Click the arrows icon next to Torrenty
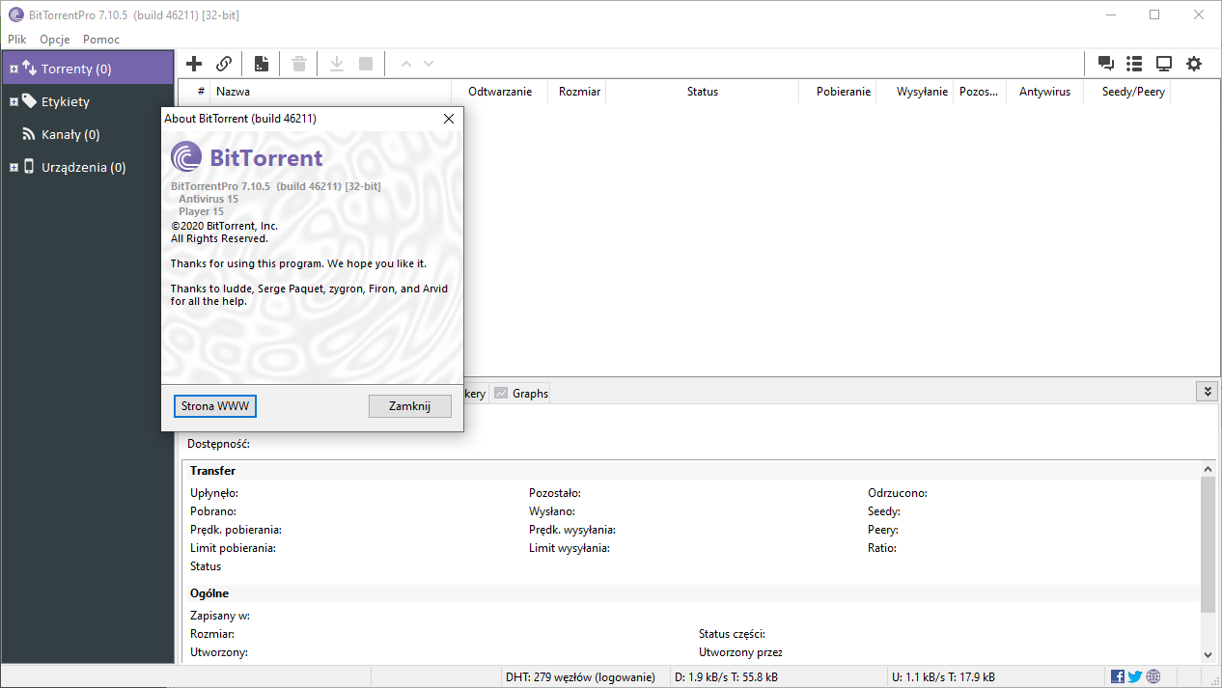The width and height of the screenshot is (1222, 688). [x=29, y=69]
